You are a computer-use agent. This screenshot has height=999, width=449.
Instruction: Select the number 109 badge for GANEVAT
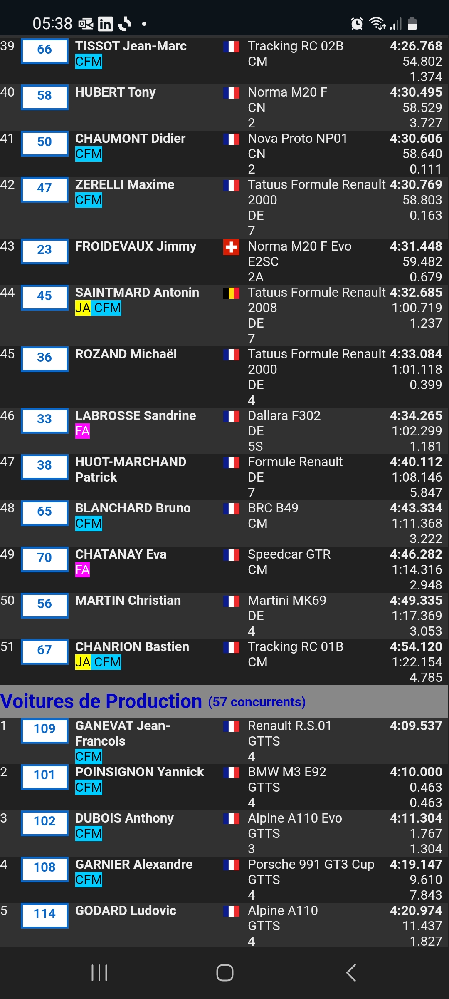point(44,731)
